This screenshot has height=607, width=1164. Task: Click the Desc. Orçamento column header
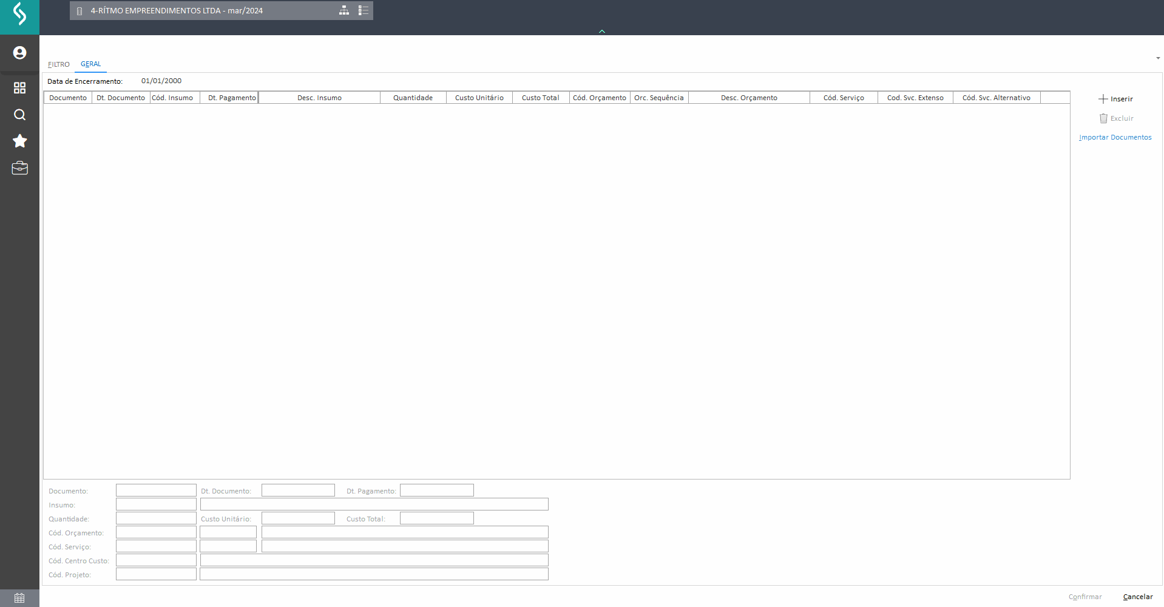click(749, 98)
